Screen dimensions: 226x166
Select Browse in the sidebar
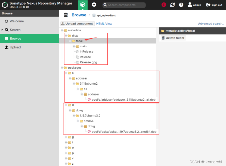(29, 39)
